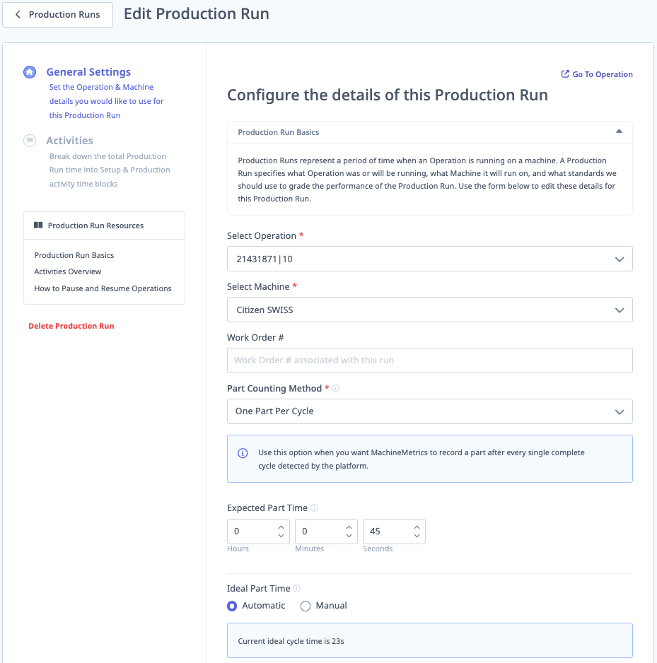The height and width of the screenshot is (663, 657).
Task: Click Delete Production Run
Action: point(71,326)
